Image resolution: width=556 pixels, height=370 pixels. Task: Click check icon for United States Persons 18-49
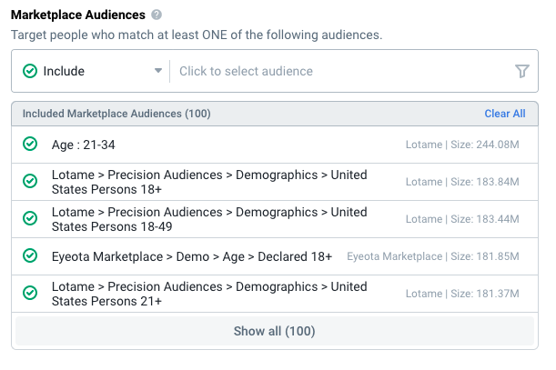point(30,219)
